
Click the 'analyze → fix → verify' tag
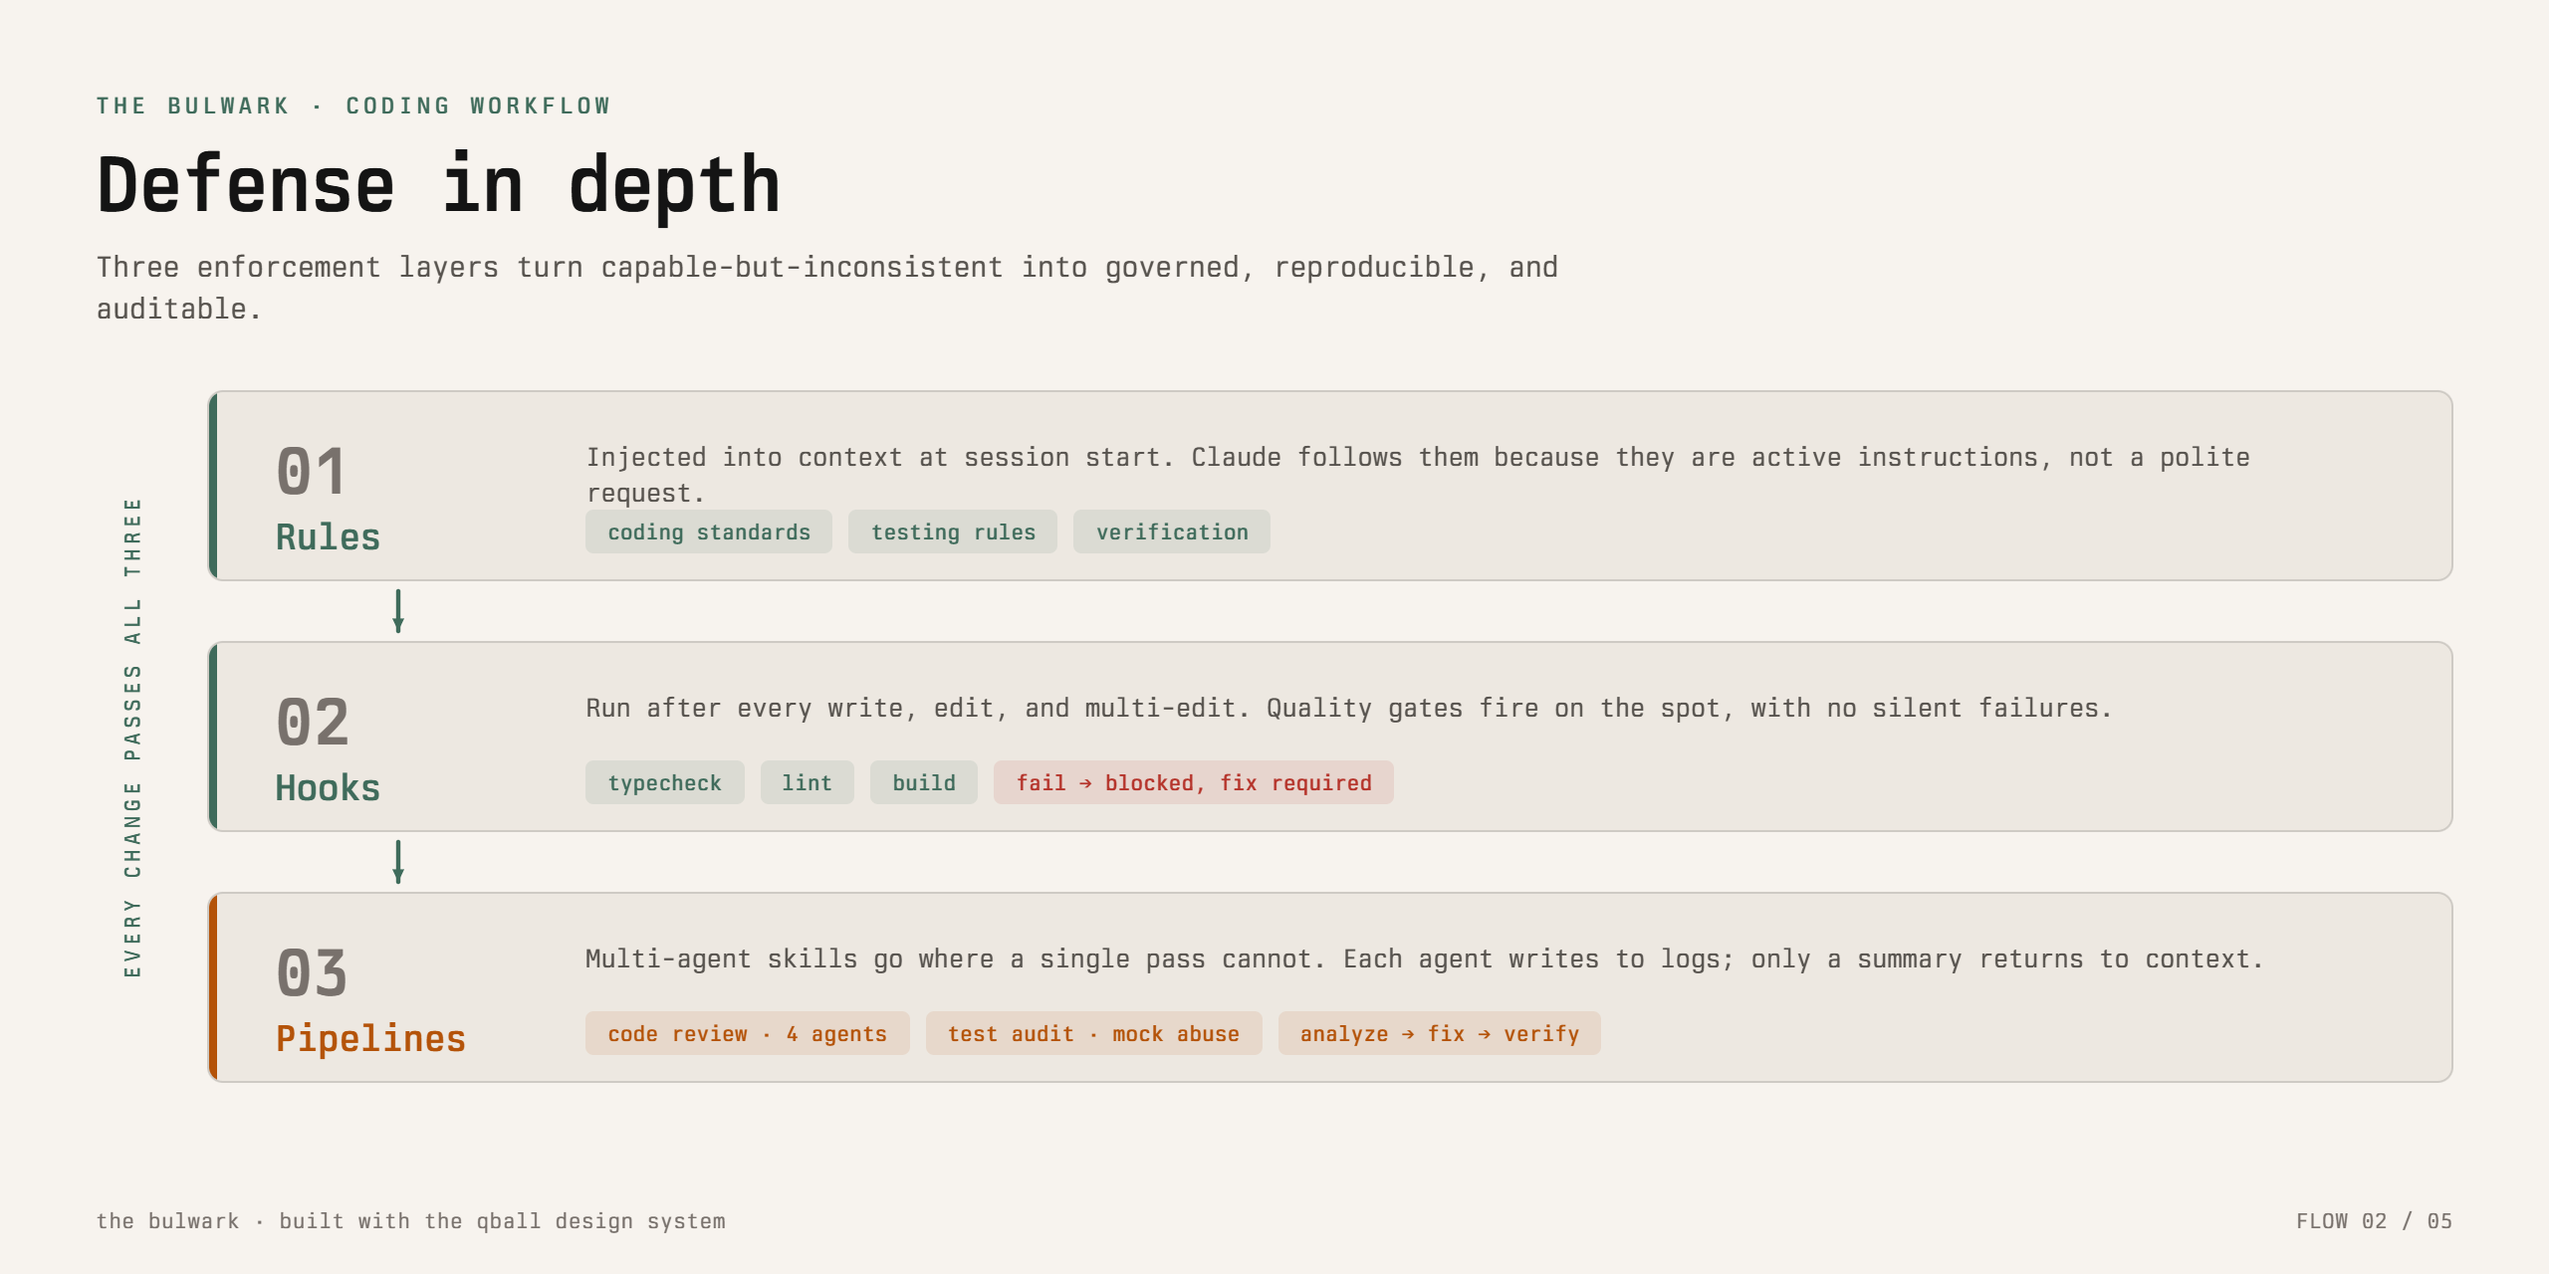(1440, 1034)
